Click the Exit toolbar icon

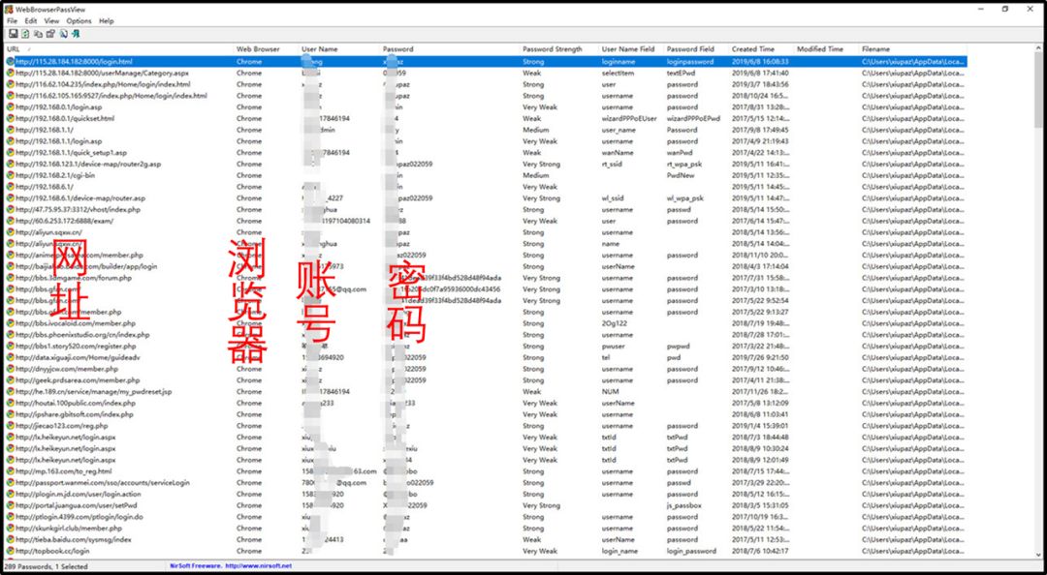[x=77, y=33]
